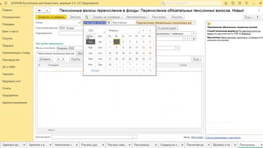The image size is (263, 148).
Task: Open the top Еще menu
Action: (x=248, y=17)
